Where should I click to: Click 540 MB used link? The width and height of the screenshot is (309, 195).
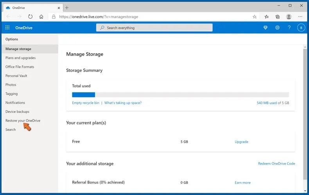267,103
